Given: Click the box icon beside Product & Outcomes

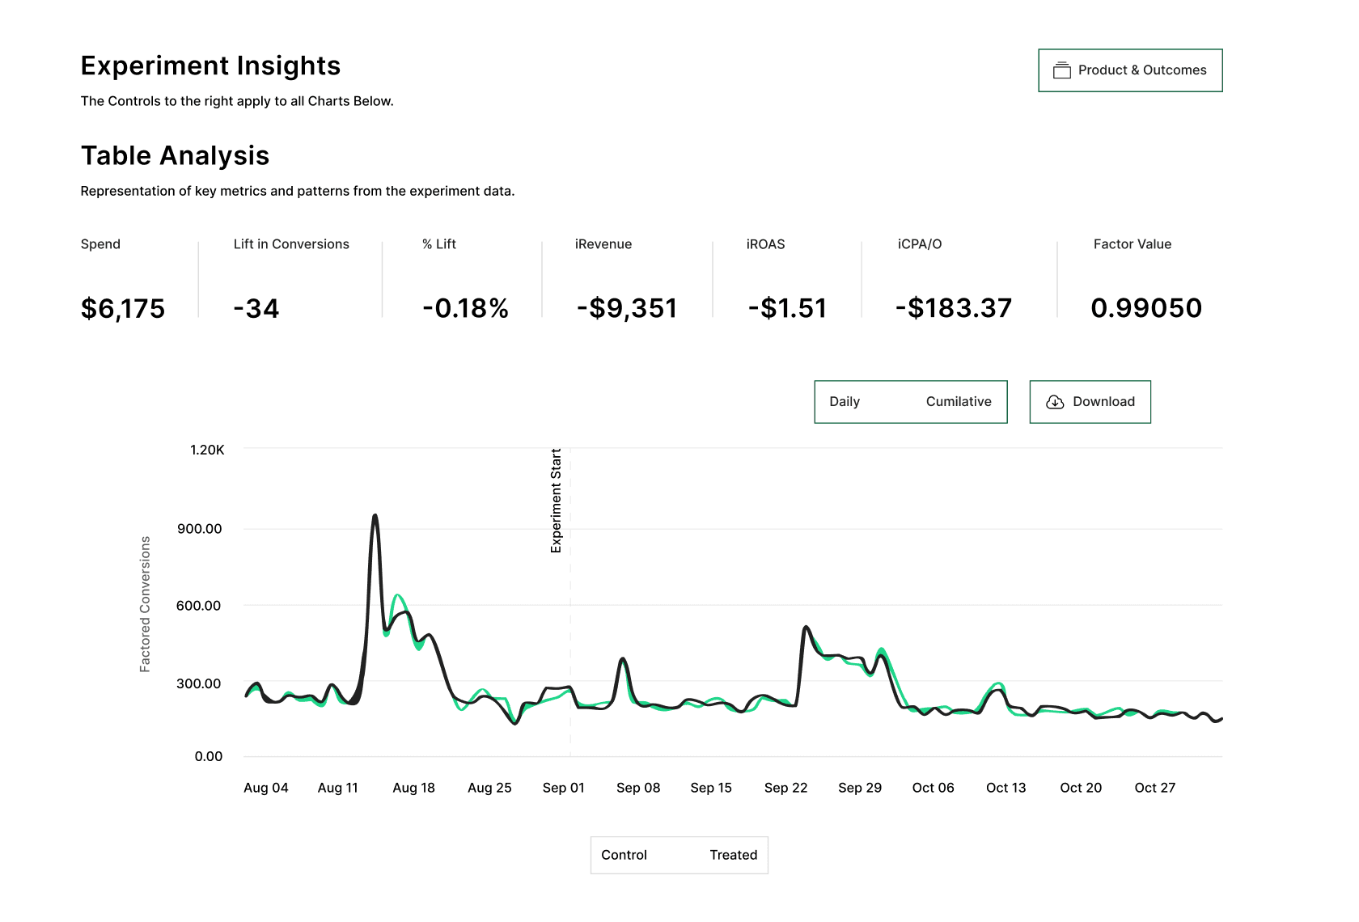Looking at the screenshot, I should click(x=1061, y=70).
